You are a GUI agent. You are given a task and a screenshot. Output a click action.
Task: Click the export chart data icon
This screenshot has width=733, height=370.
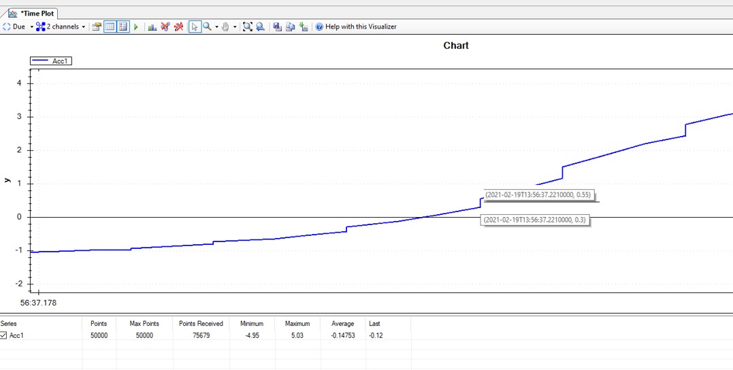pos(304,27)
